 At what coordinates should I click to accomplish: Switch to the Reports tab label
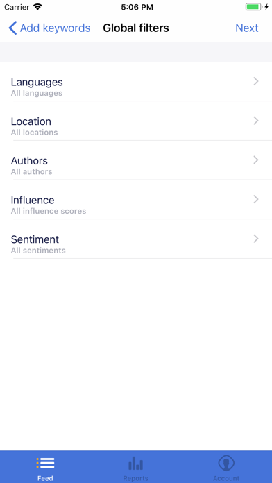[135, 478]
